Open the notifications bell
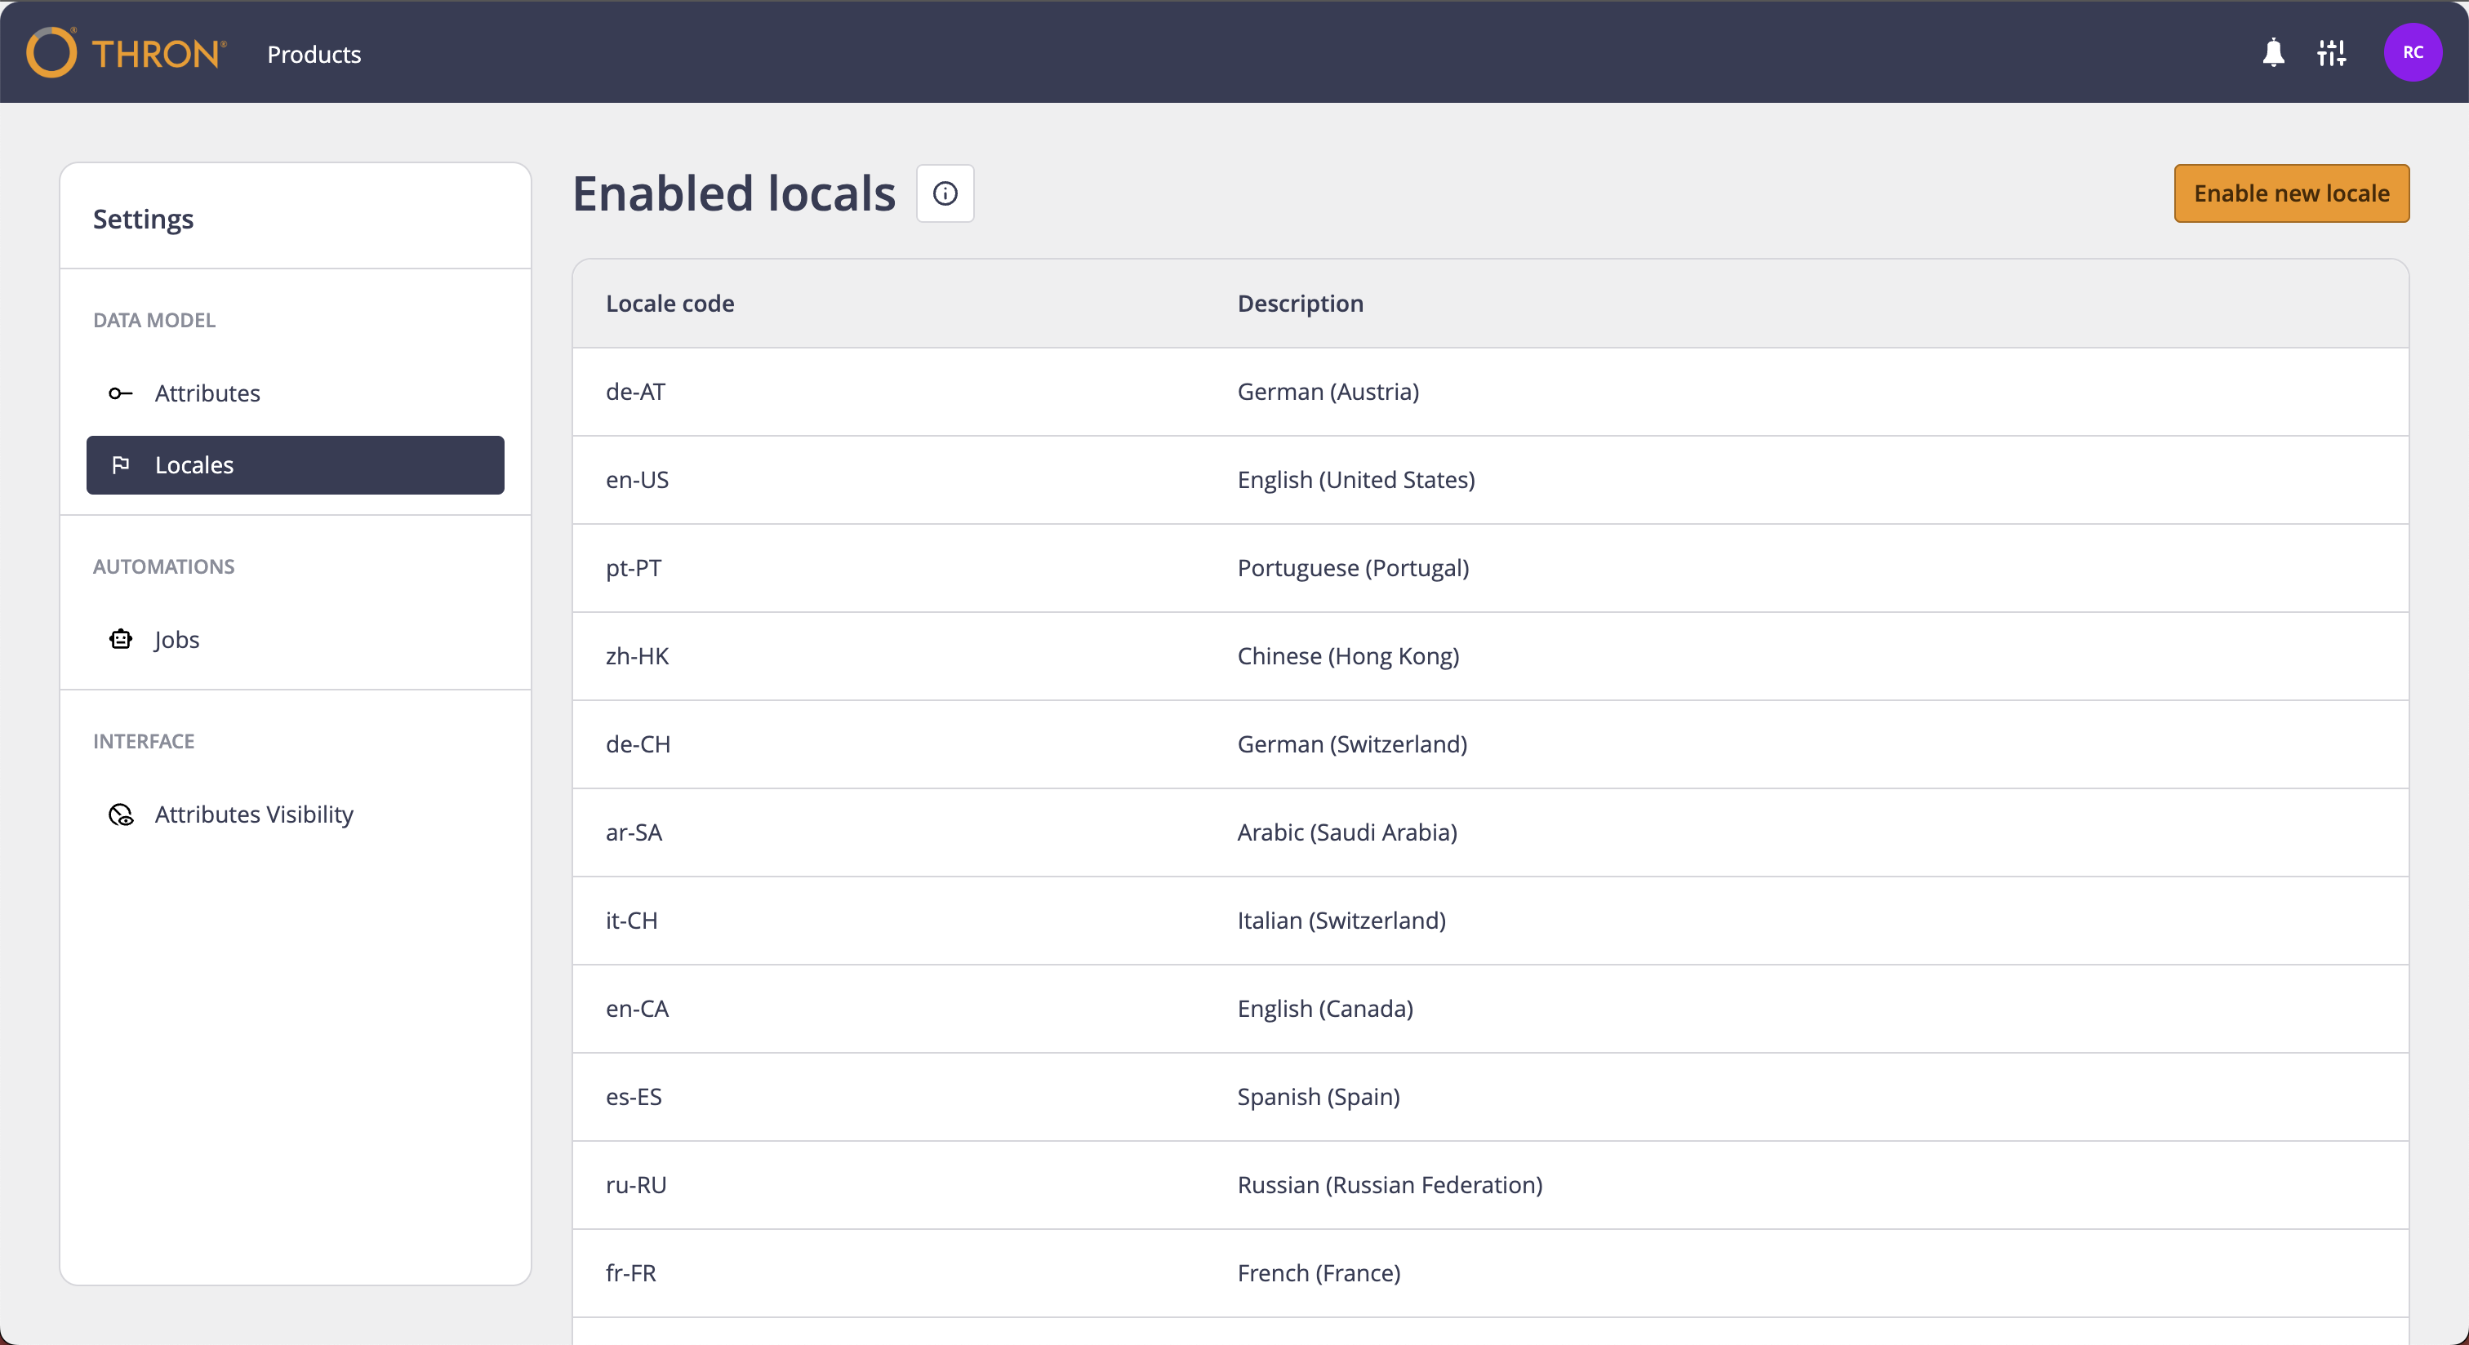This screenshot has width=2469, height=1345. click(x=2274, y=53)
